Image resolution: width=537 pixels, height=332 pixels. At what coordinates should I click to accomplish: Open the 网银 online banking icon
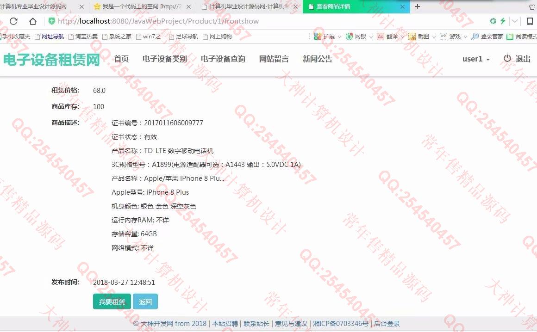pos(349,36)
